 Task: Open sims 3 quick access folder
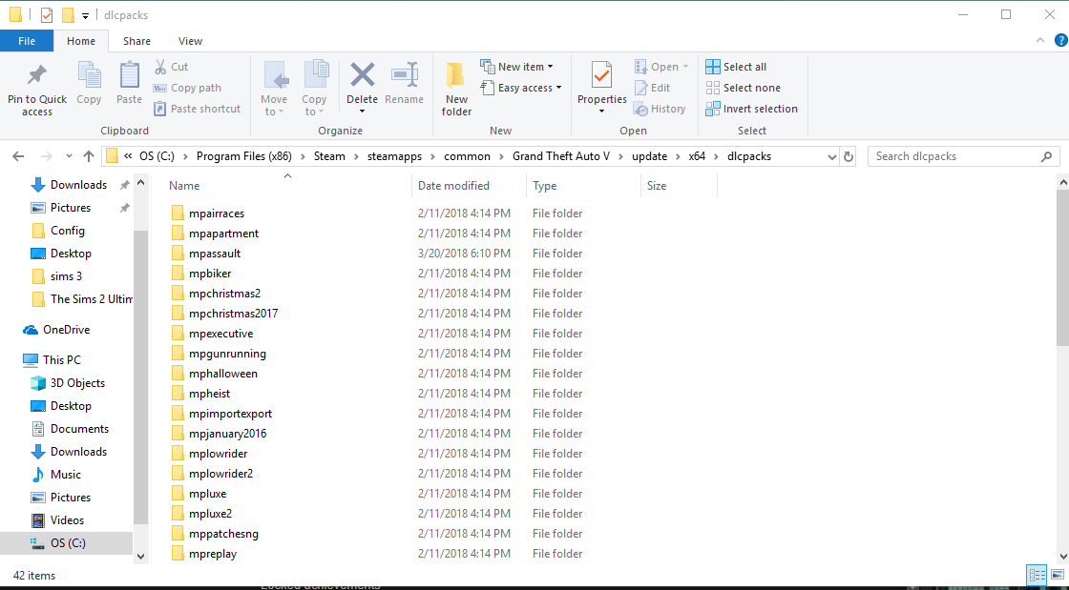pos(66,276)
